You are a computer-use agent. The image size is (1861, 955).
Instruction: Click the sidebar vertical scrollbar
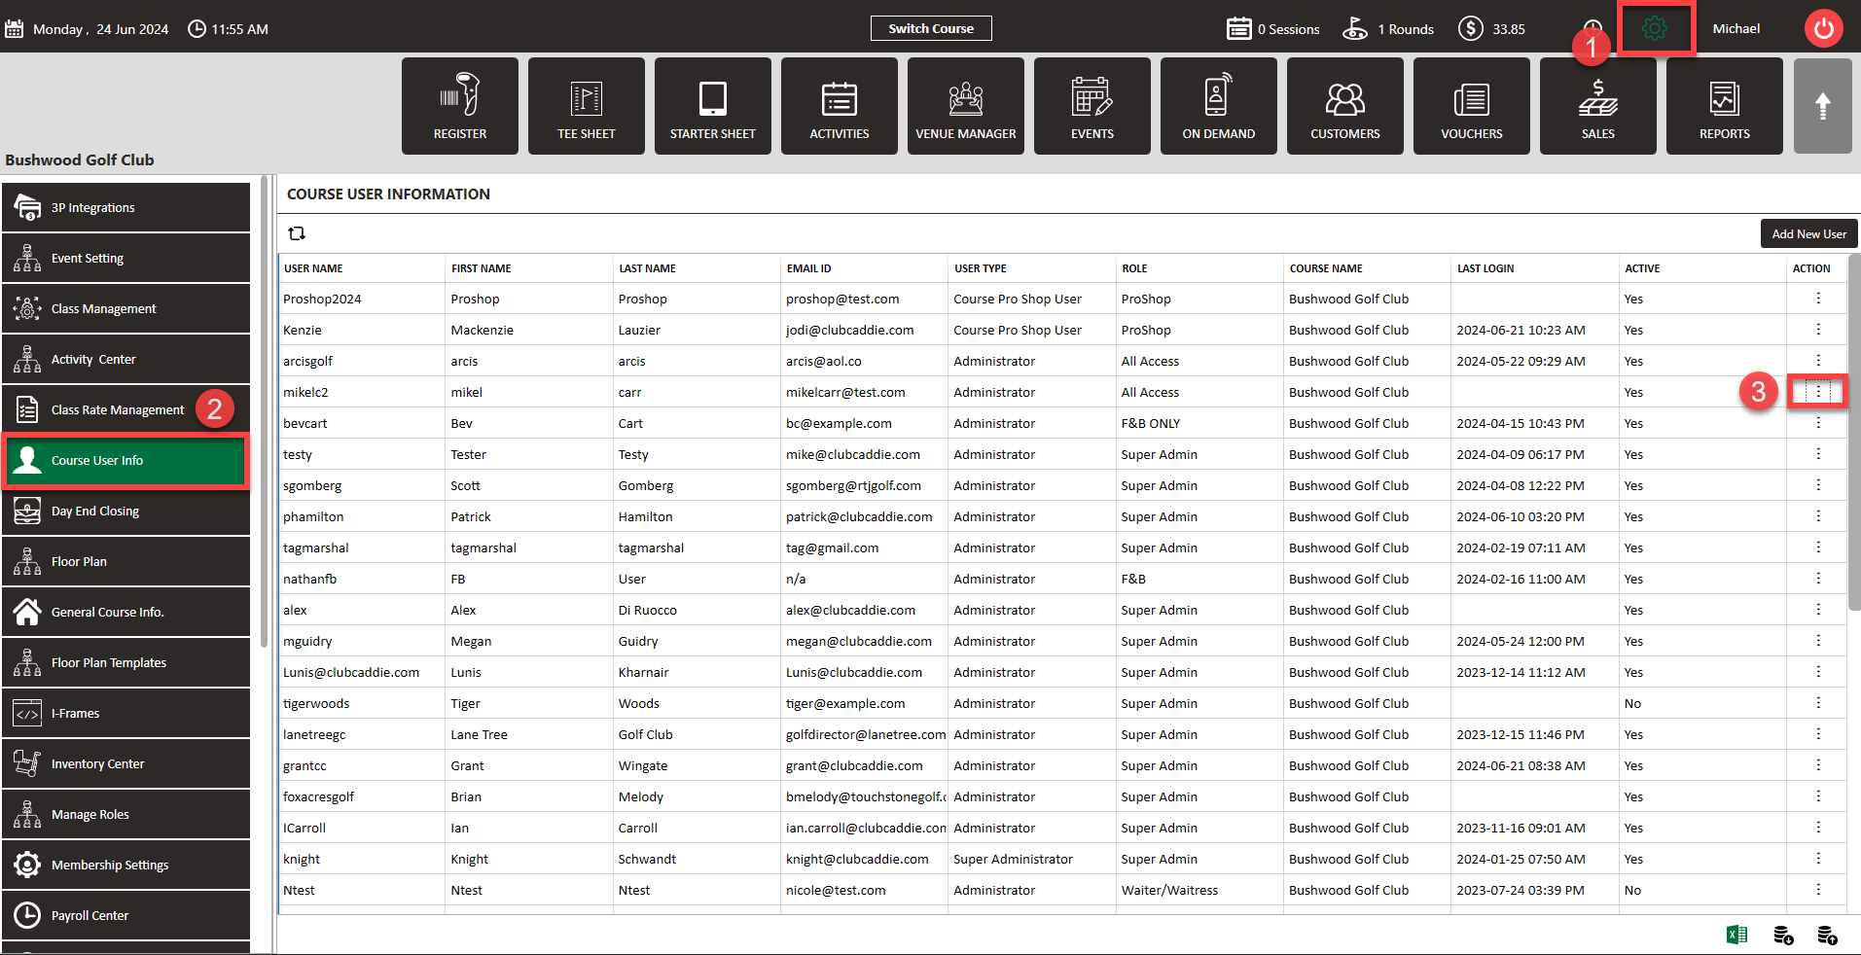(264, 411)
